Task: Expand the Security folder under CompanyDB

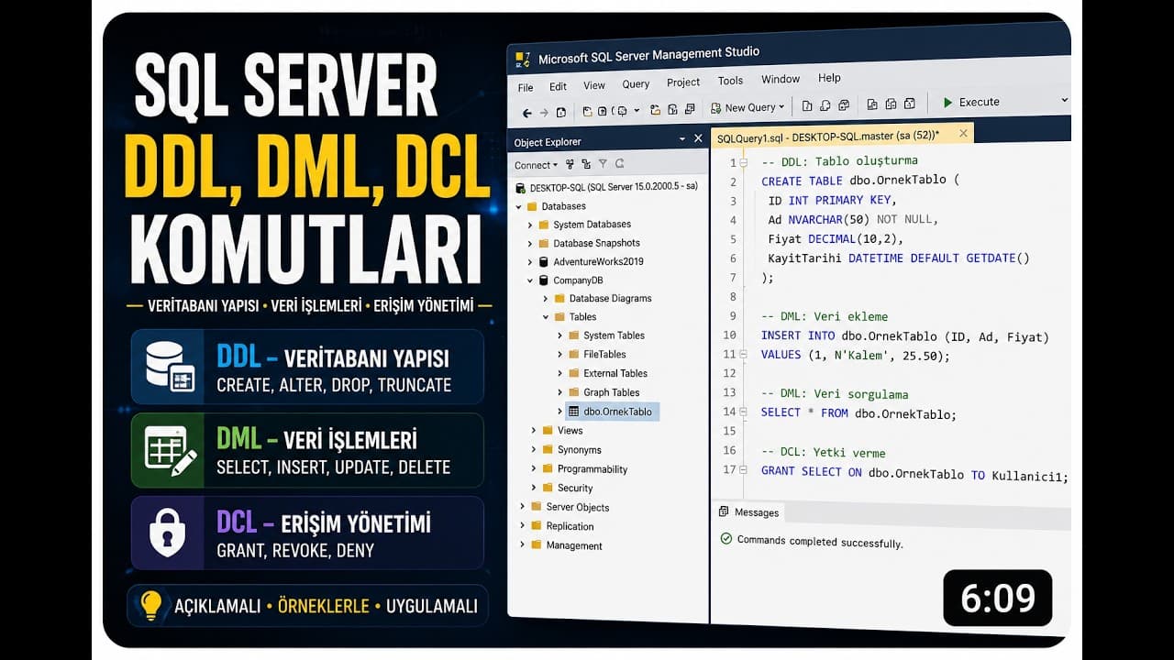Action: click(x=535, y=488)
